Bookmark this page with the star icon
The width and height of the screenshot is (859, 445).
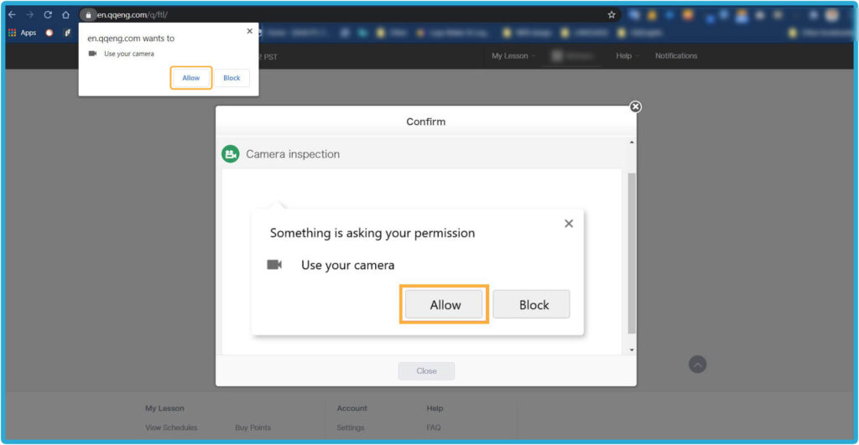coord(612,15)
